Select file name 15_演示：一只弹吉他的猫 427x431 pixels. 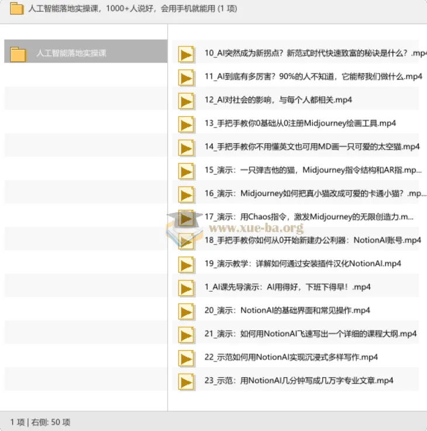pos(313,170)
